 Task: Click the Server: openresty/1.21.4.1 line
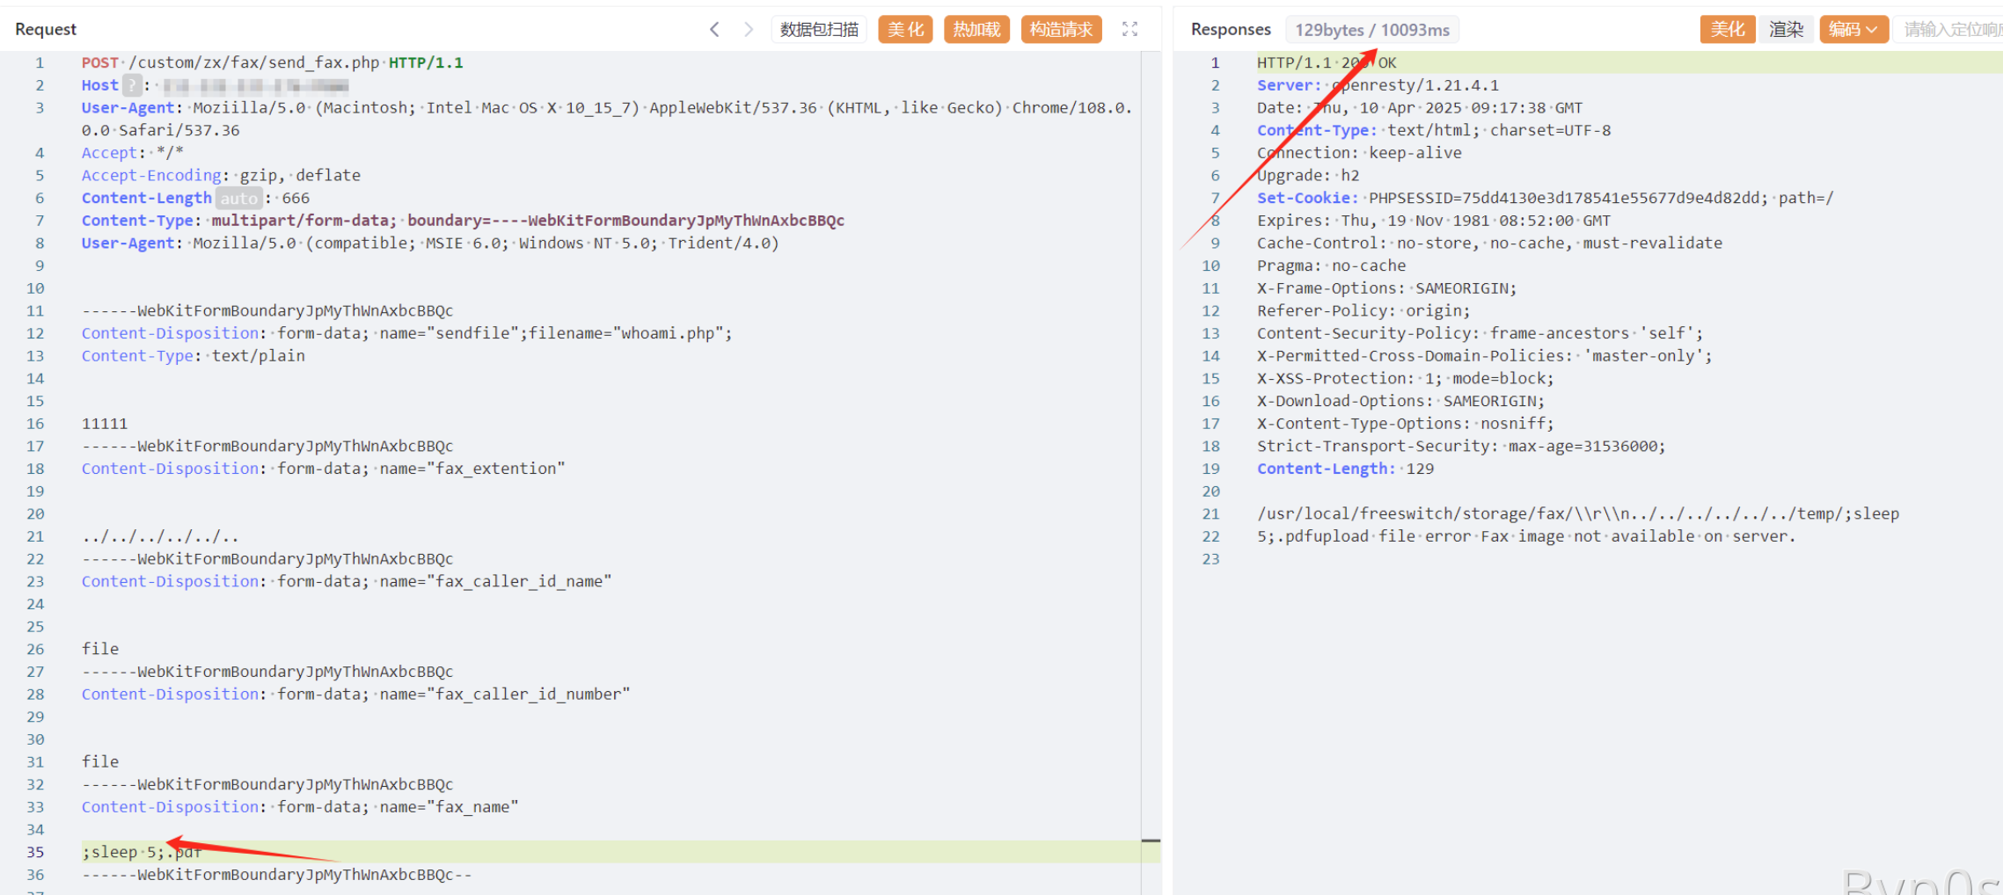pos(1378,85)
